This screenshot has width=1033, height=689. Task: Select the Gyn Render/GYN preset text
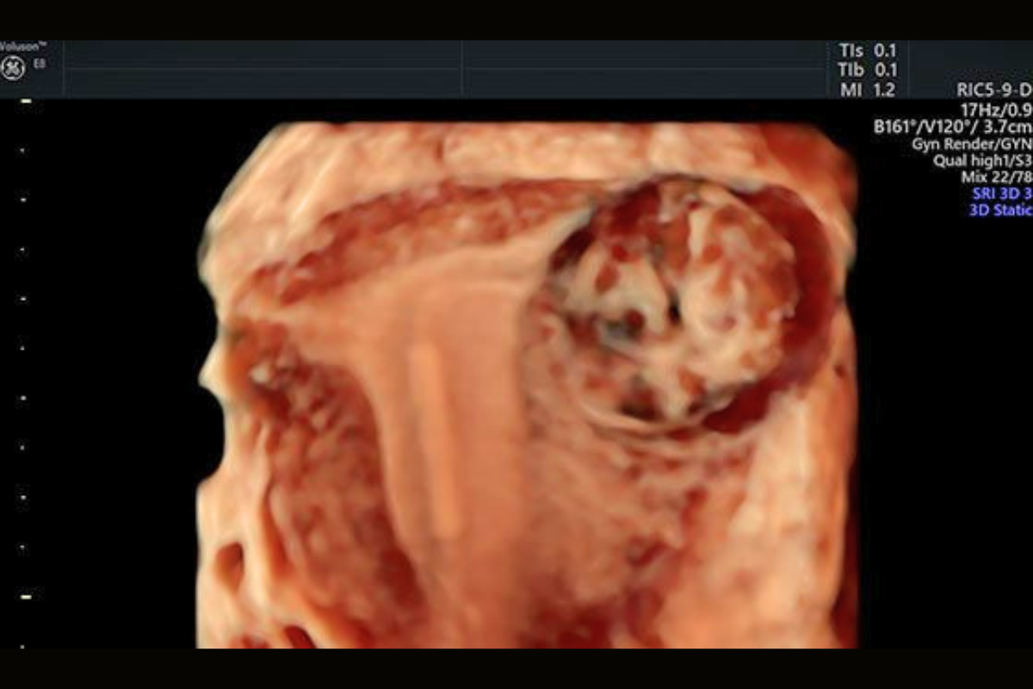(973, 144)
